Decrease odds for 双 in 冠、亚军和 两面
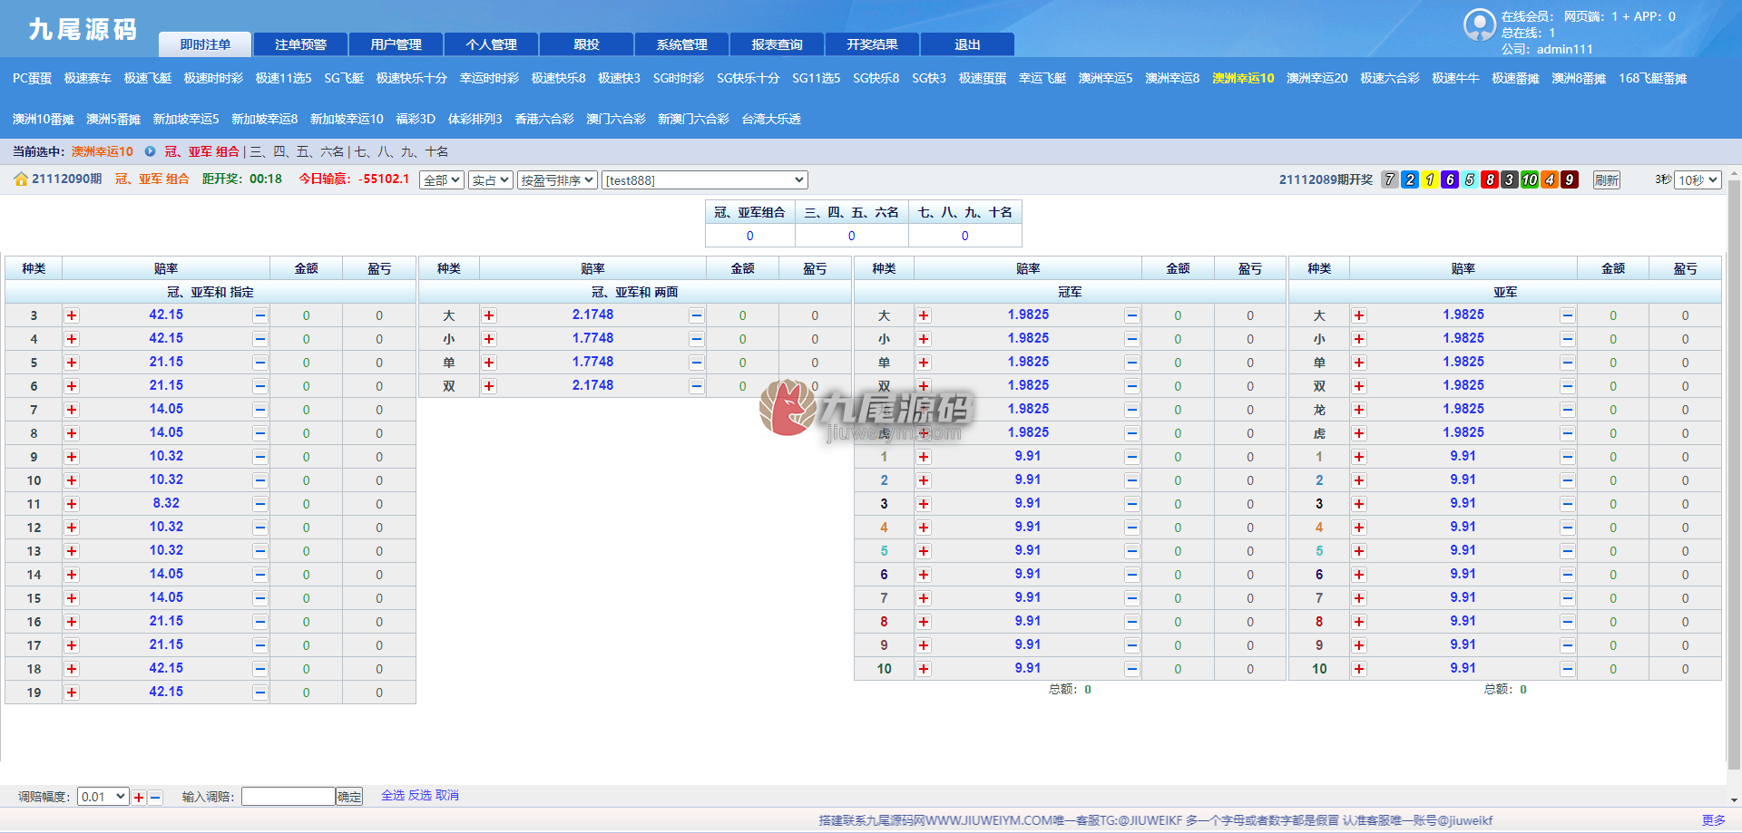 (x=697, y=386)
